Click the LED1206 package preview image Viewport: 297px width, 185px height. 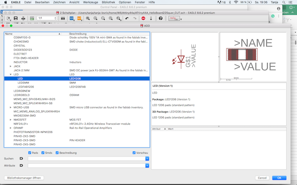(x=253, y=57)
